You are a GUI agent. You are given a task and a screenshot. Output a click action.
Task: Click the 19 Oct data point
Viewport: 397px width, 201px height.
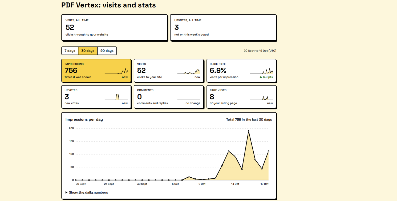click(268, 151)
